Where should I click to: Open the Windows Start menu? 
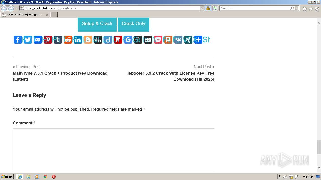point(7,177)
